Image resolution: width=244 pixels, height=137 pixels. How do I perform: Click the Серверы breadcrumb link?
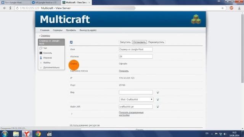[45, 36]
